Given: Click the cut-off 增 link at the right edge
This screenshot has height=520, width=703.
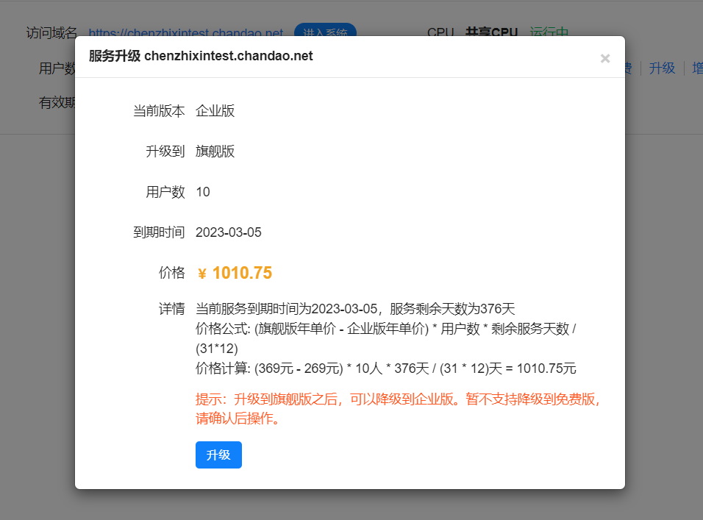Looking at the screenshot, I should coord(696,68).
